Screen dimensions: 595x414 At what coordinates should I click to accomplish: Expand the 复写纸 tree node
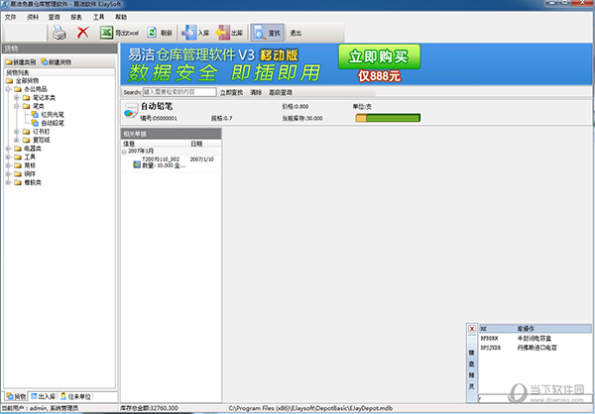[x=16, y=140]
